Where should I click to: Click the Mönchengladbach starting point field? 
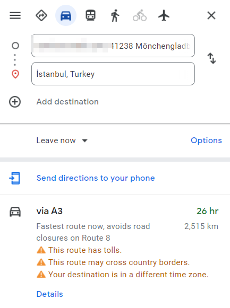[113, 46]
